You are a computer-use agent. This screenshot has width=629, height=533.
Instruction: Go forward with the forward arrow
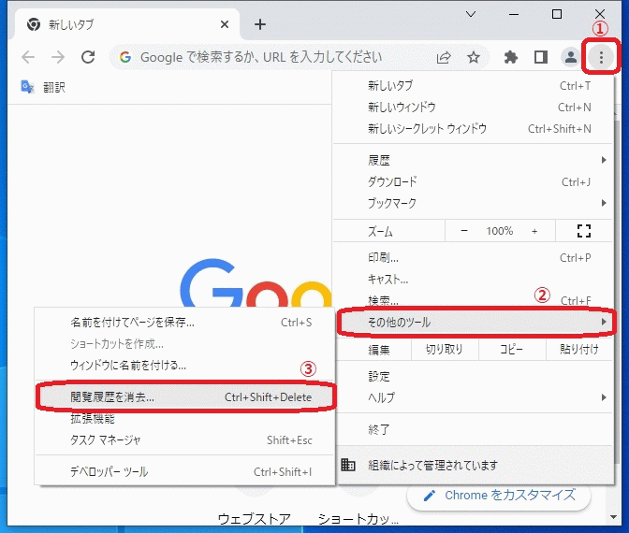(58, 57)
